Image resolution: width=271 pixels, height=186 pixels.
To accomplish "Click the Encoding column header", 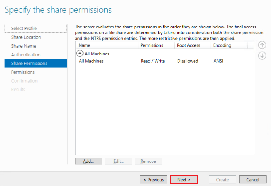I will 229,45.
